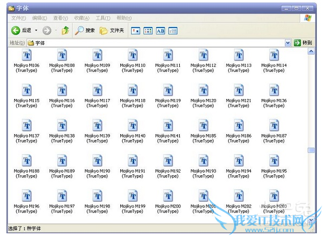This screenshot has height=238, width=325.
Task: Select the Mojikyo M192 font file
Action: 168,167
